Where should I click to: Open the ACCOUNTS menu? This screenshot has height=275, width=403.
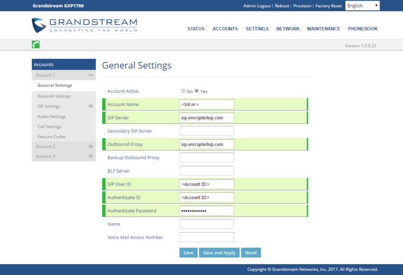click(225, 29)
